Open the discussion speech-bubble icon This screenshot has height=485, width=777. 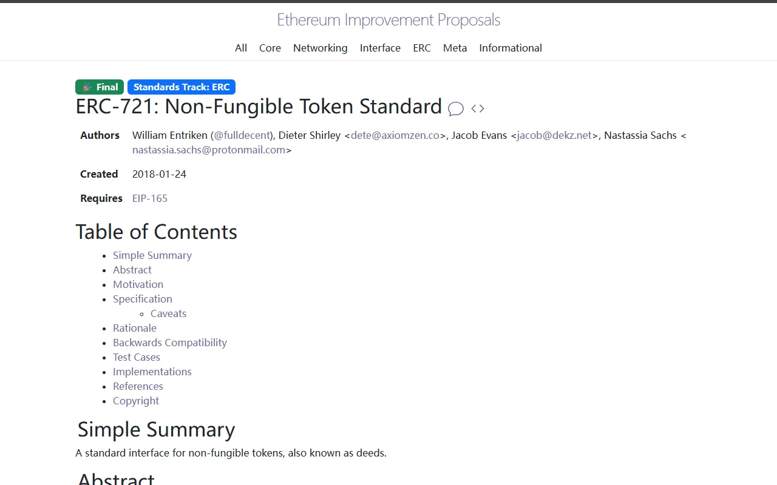click(x=456, y=109)
